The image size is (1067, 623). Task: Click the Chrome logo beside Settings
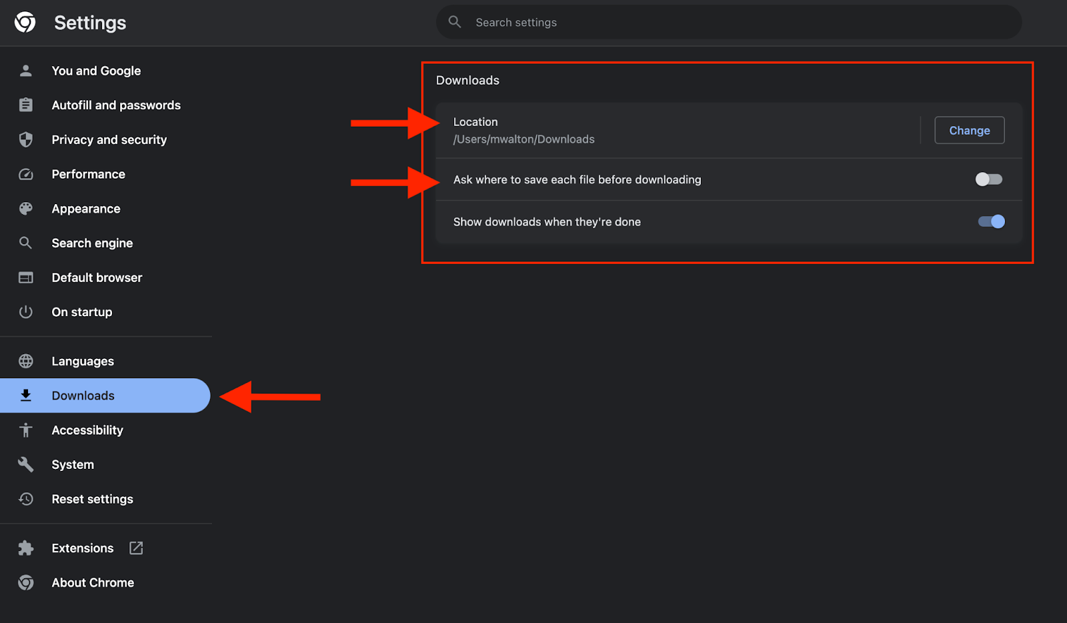pyautogui.click(x=25, y=22)
